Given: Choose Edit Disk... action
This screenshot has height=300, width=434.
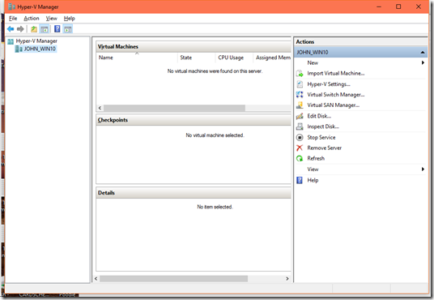Looking at the screenshot, I should tap(319, 116).
